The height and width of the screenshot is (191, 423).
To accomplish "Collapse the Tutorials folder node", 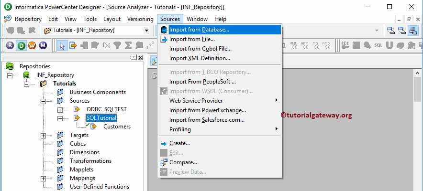I will (x=26, y=84).
